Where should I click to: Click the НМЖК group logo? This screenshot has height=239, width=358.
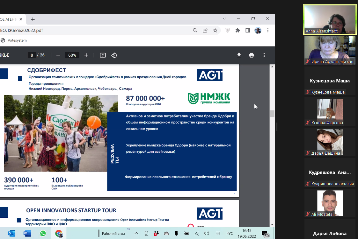[209, 99]
